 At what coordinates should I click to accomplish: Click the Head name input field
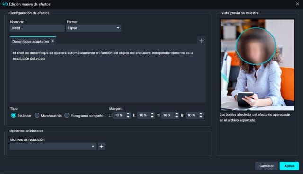click(37, 28)
